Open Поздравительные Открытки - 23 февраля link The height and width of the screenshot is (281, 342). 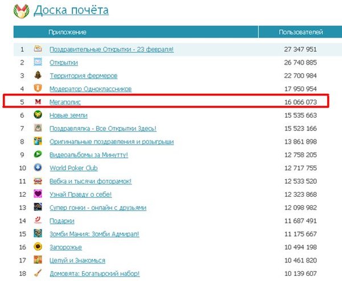tap(111, 49)
